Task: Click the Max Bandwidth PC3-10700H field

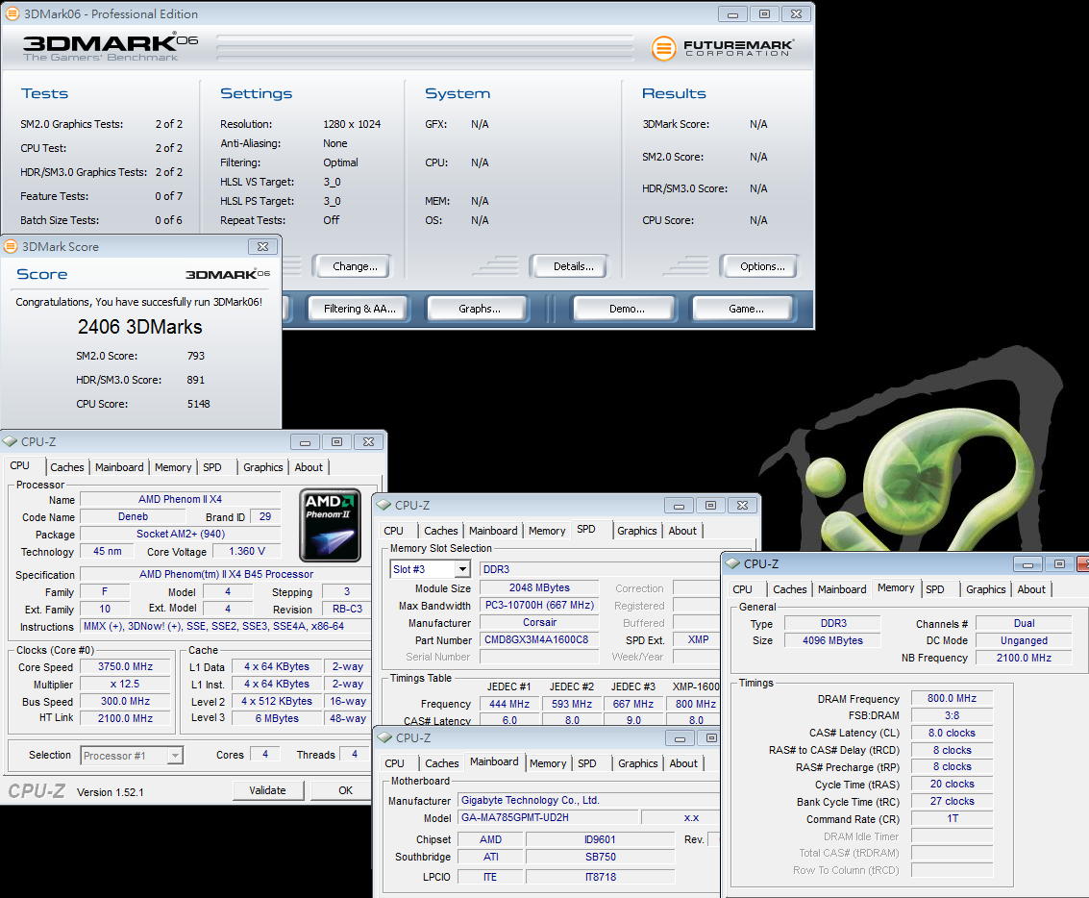Action: coord(539,606)
